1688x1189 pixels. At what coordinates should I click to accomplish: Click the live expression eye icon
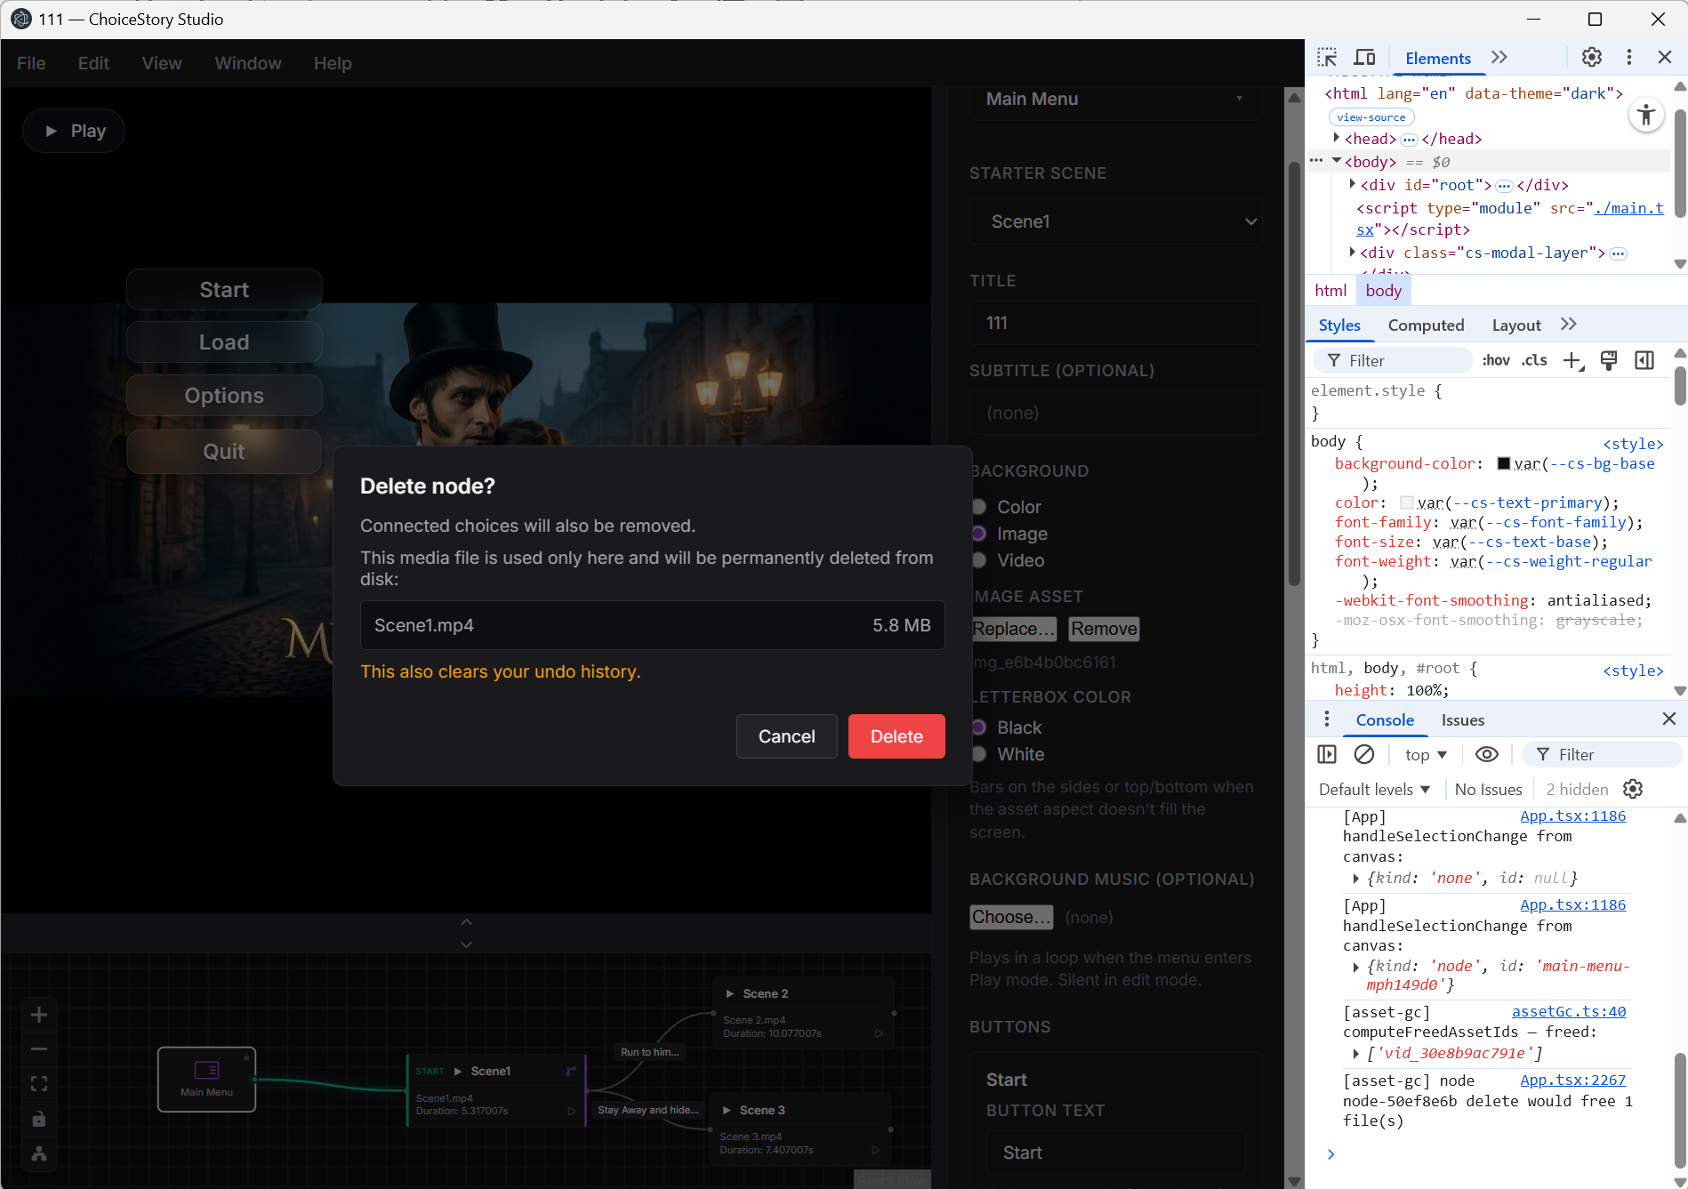[1487, 754]
